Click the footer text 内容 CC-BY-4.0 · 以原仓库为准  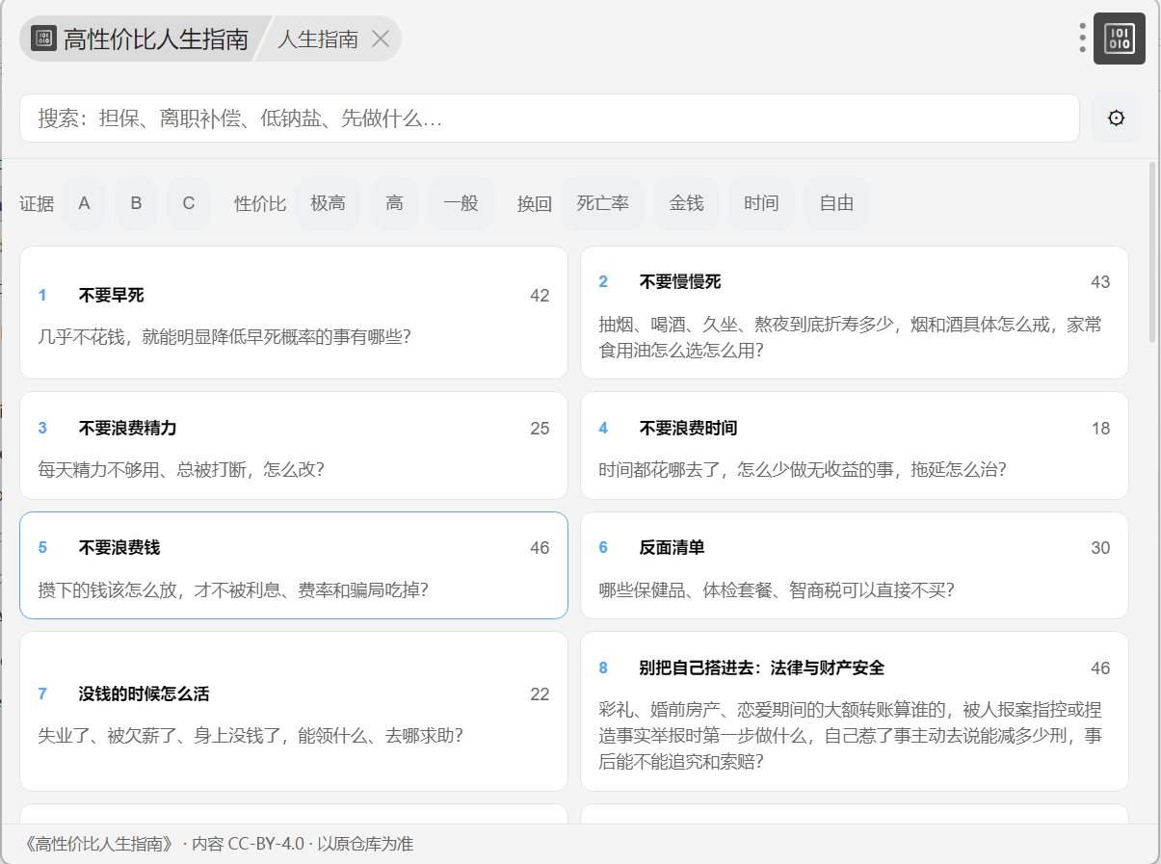point(303,844)
